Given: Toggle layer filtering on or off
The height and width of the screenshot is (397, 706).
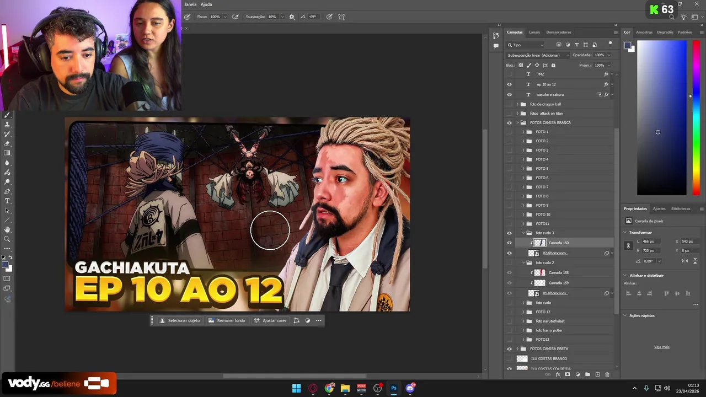Looking at the screenshot, I should point(610,43).
